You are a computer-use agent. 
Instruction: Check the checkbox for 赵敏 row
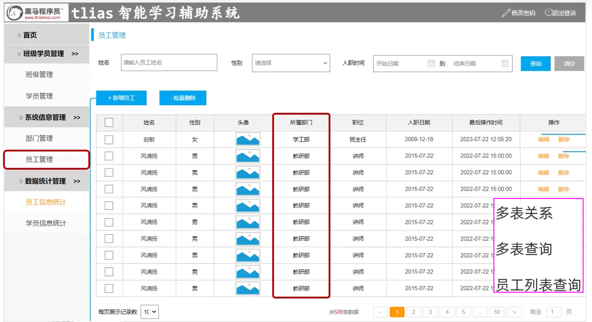[x=109, y=139]
